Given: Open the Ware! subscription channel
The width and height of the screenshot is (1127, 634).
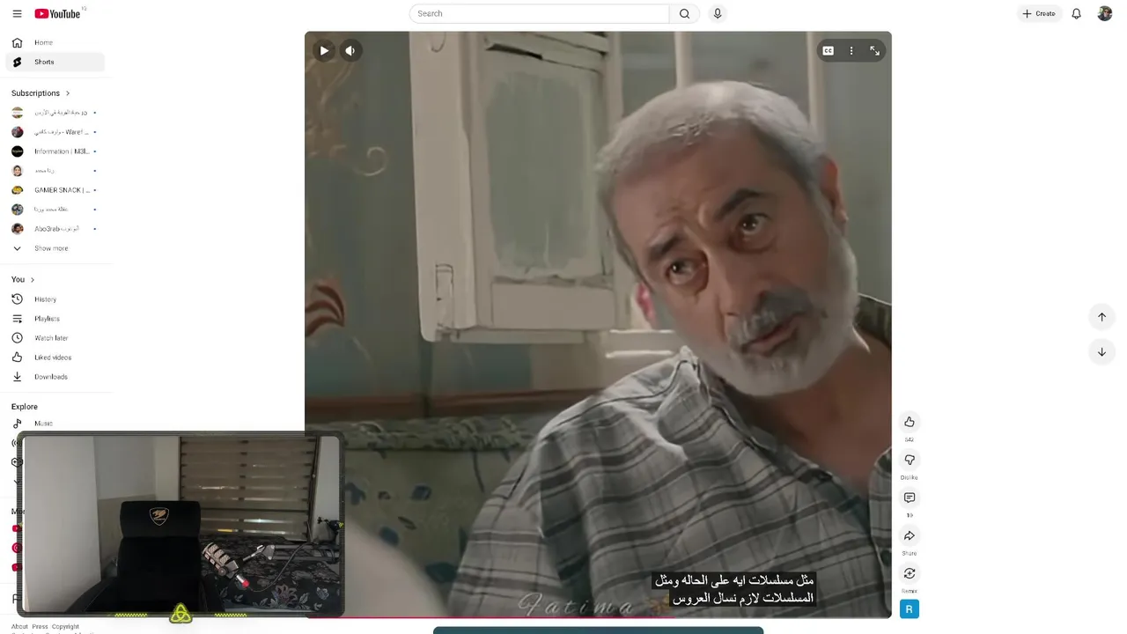Looking at the screenshot, I should (55, 132).
